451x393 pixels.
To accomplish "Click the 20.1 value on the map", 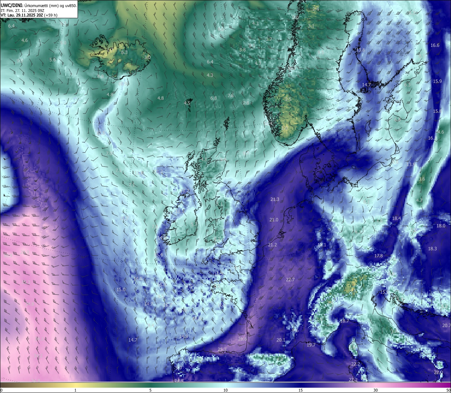I will 281,340.
